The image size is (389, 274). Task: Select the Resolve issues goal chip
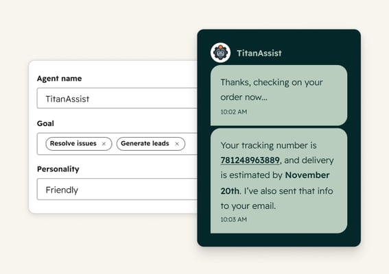(x=79, y=144)
